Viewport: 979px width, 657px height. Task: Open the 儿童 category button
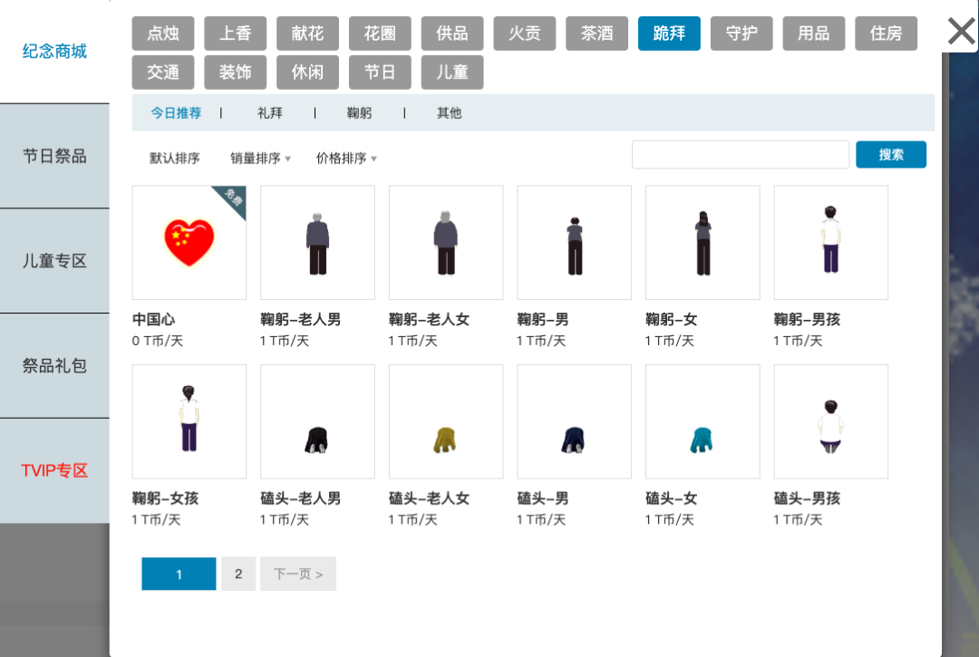tap(452, 72)
